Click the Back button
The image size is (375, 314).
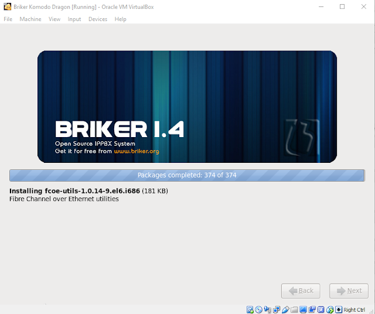pyautogui.click(x=301, y=291)
